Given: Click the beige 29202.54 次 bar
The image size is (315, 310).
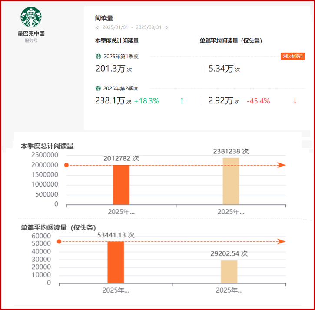Looking at the screenshot, I should pyautogui.click(x=229, y=272).
